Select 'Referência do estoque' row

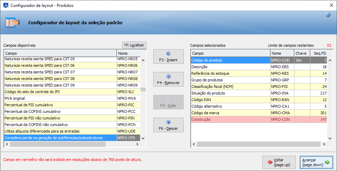tap(259, 73)
